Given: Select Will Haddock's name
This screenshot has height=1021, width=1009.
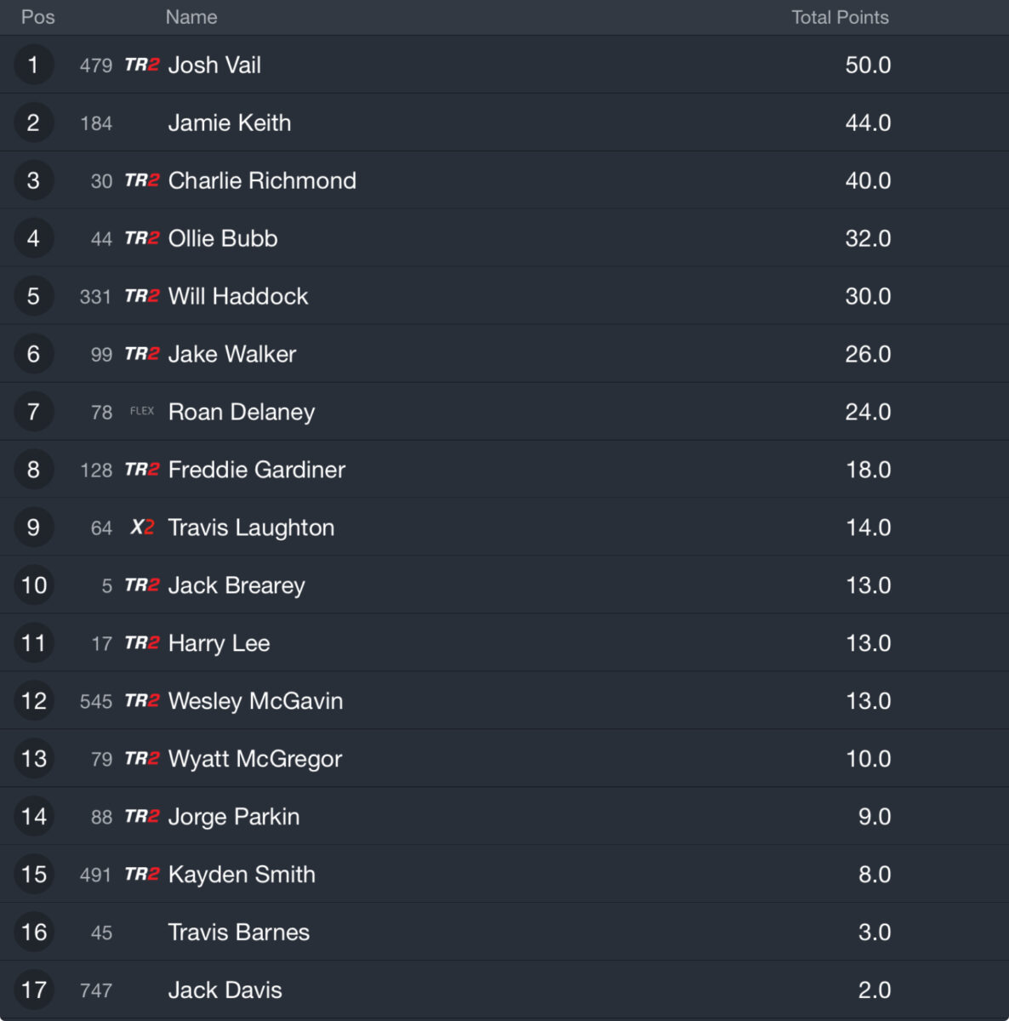Looking at the screenshot, I should pyautogui.click(x=238, y=296).
